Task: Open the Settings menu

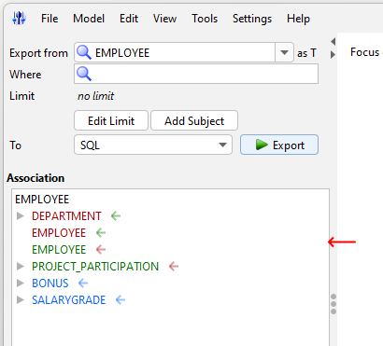Action: (x=252, y=19)
